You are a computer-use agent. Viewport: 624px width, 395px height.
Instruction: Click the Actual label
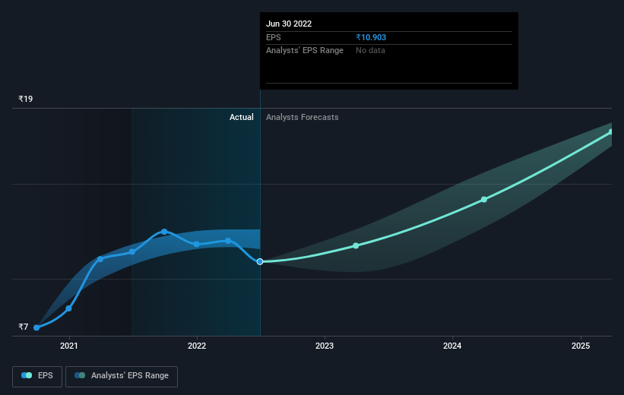241,117
